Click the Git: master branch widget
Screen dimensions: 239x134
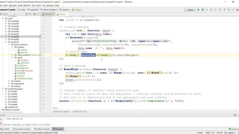click(x=229, y=133)
